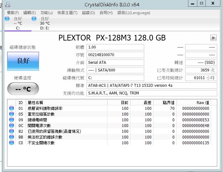
Task: Click the -- °C temperature button
Action: click(23, 89)
